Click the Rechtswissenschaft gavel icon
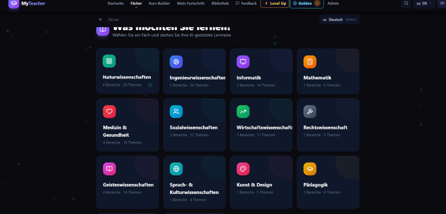The height and width of the screenshot is (214, 446). pos(310,112)
